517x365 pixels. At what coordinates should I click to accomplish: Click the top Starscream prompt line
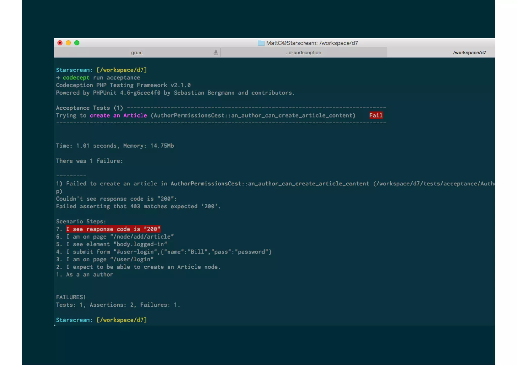(101, 70)
